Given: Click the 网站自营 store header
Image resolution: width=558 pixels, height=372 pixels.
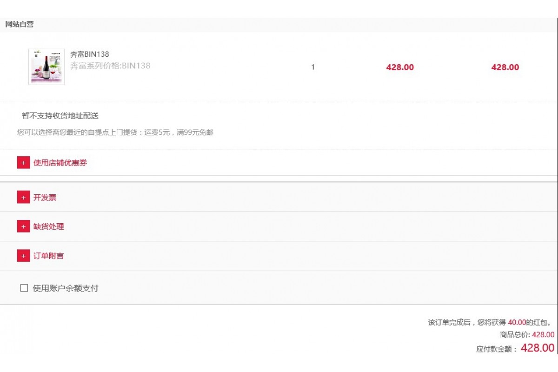Looking at the screenshot, I should (x=20, y=24).
